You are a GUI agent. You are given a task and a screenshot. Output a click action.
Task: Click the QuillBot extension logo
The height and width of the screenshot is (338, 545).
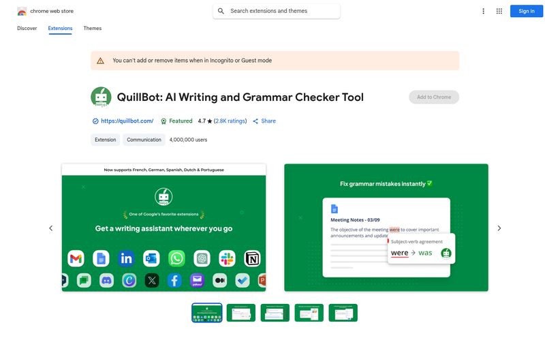pyautogui.click(x=101, y=97)
